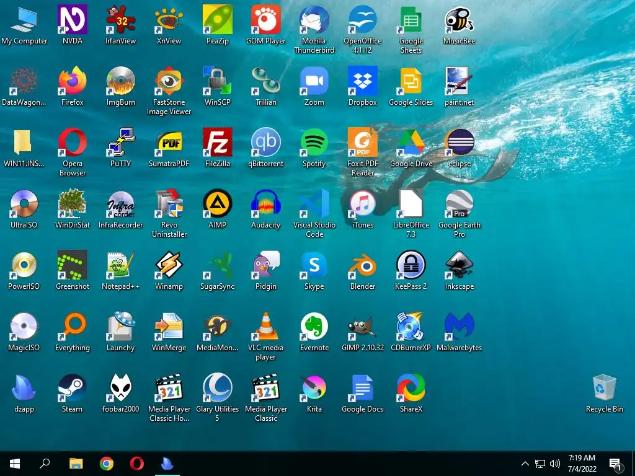This screenshot has width=635, height=476.
Task: Open the notification center
Action: (x=615, y=464)
